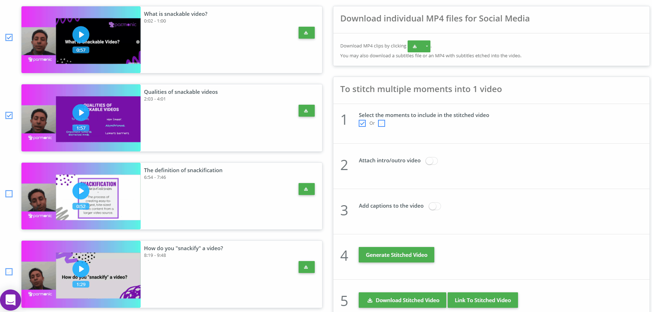
Task: Open the purple chat widget
Action: 11,300
